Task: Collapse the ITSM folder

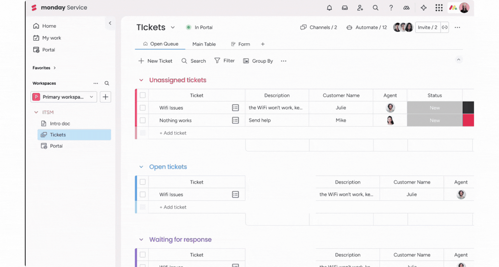Action: 36,112
